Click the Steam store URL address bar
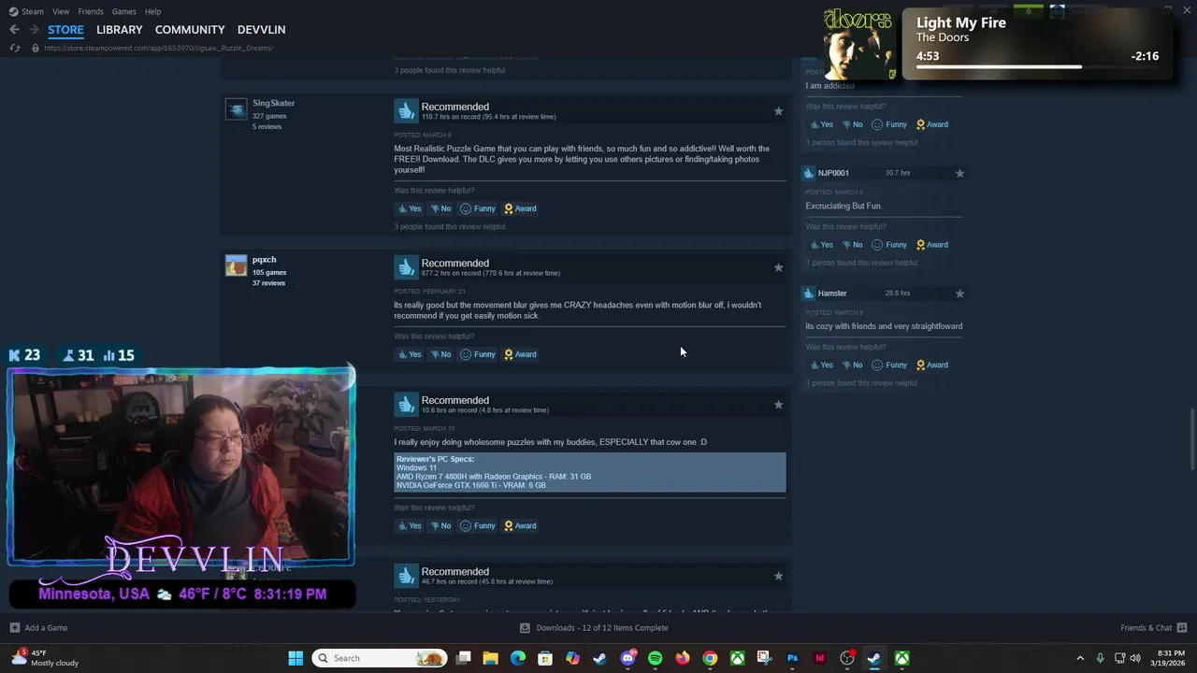Screen dimensions: 1197x673 pos(159,48)
